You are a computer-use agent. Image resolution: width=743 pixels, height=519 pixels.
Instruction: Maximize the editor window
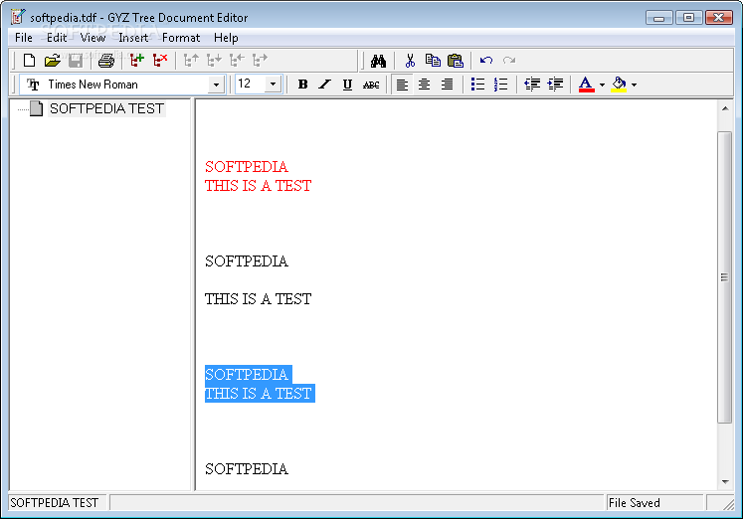pos(688,18)
